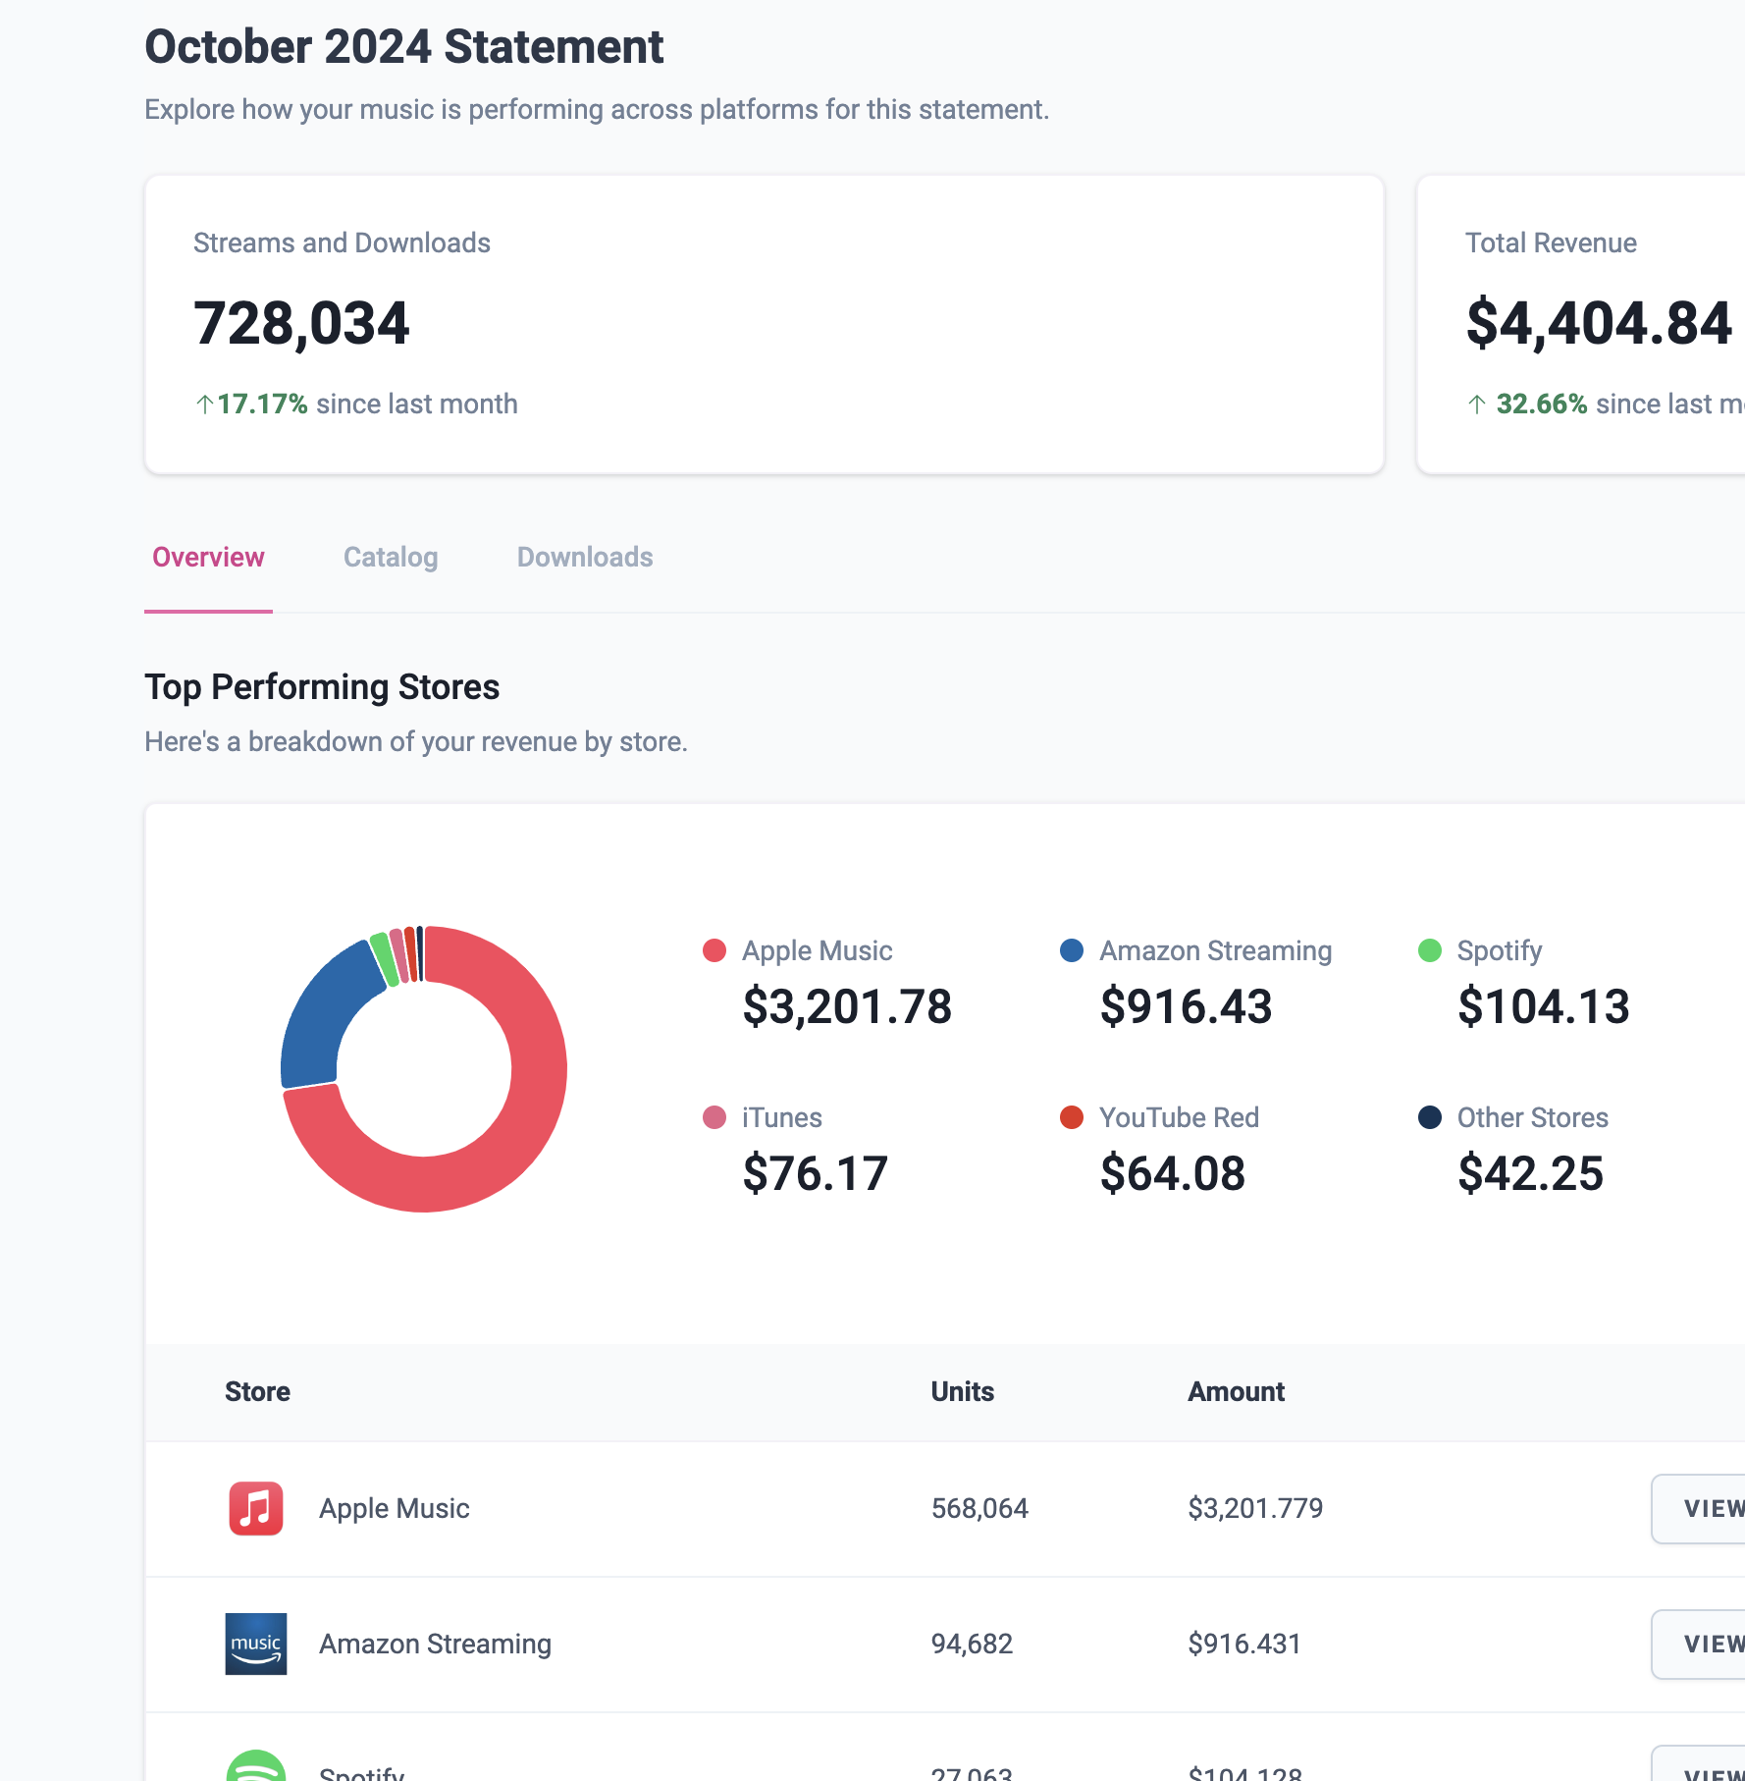1745x1781 pixels.
Task: Click the iTunes legend label
Action: [782, 1117]
